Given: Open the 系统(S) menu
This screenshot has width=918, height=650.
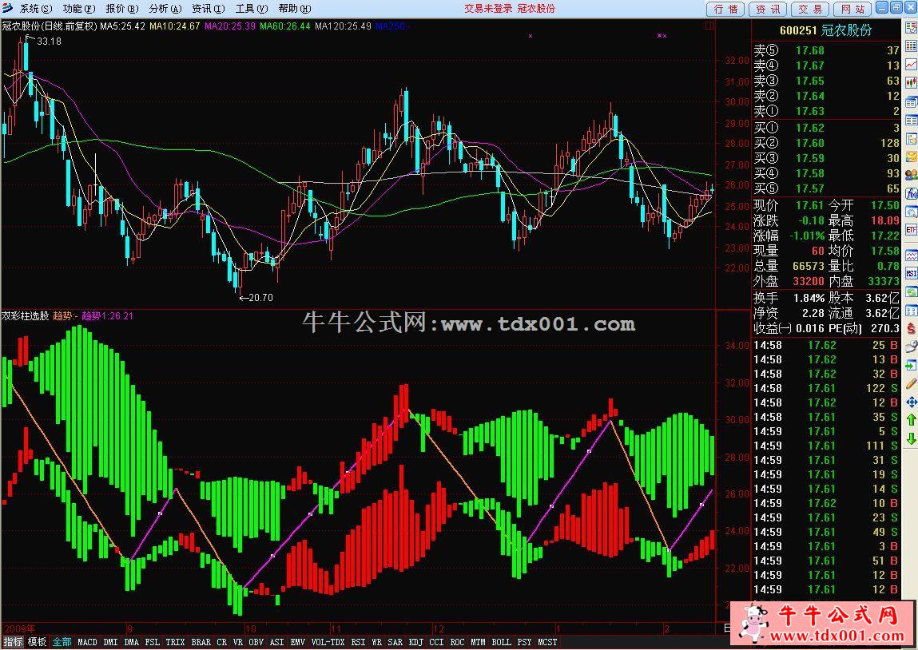Looking at the screenshot, I should tap(36, 9).
